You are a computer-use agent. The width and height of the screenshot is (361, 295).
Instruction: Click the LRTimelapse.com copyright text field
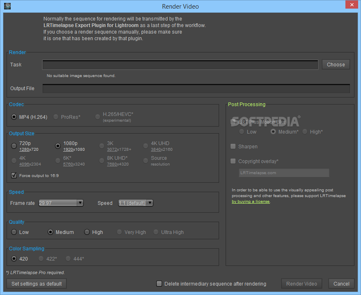[284, 173]
